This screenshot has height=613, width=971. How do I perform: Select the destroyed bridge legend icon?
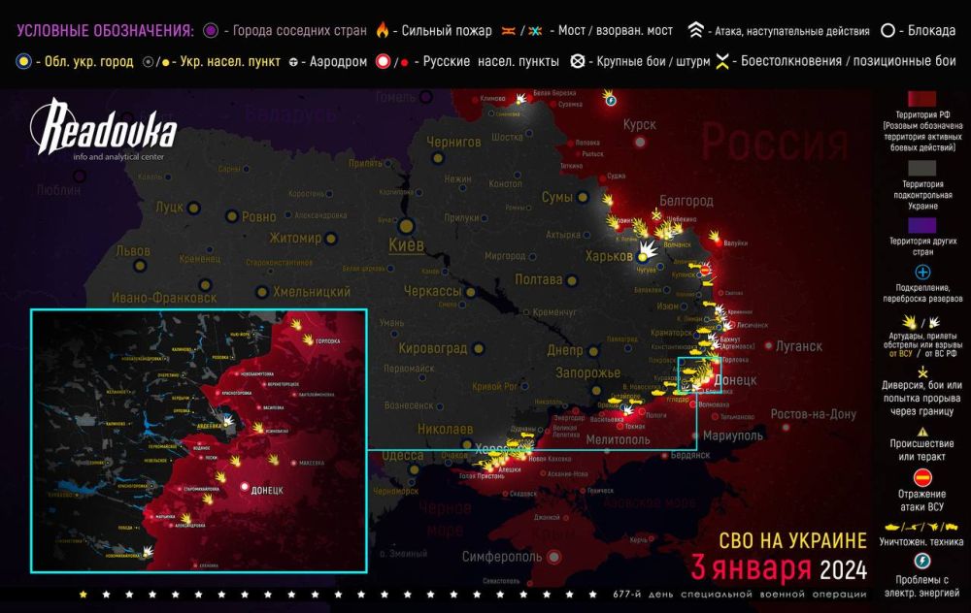point(535,28)
